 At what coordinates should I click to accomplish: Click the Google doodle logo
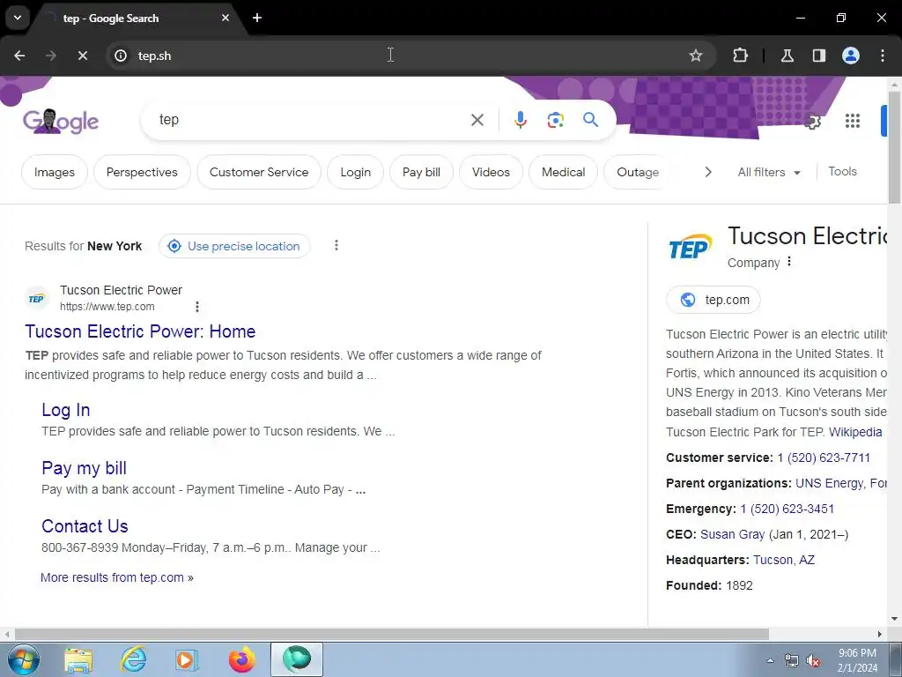[61, 121]
